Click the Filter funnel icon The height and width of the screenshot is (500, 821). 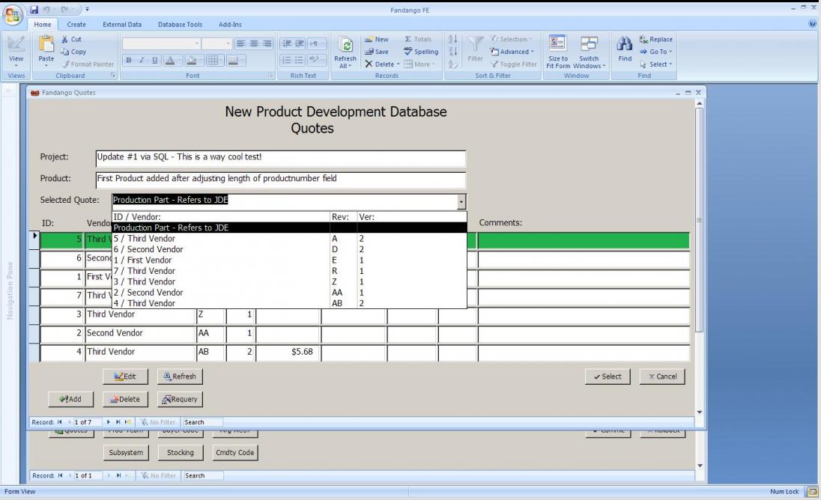(476, 44)
